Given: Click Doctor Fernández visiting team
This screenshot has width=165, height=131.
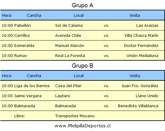Looking at the screenshot, I should pyautogui.click(x=141, y=46).
